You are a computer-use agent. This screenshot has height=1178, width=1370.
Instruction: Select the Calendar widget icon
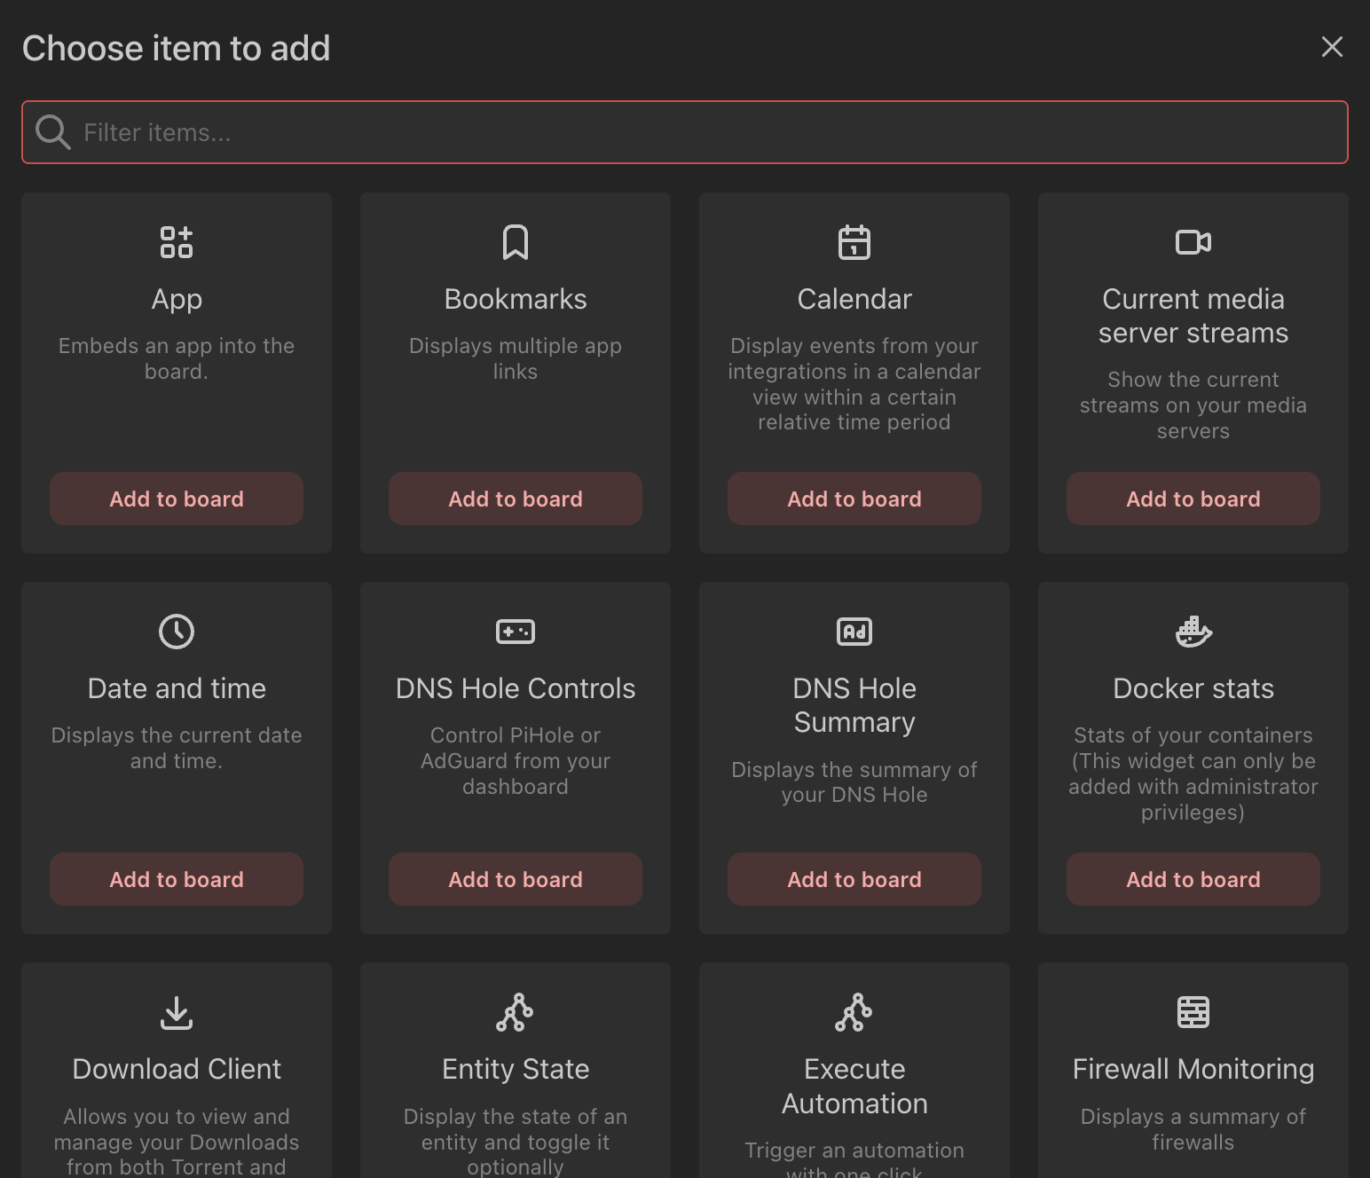[854, 241]
